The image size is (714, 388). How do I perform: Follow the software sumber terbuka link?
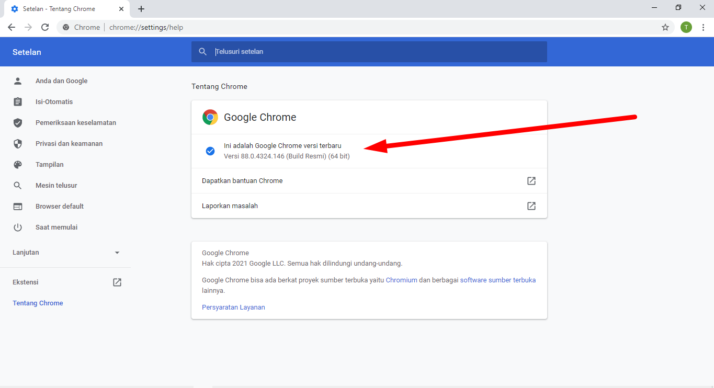tap(498, 280)
